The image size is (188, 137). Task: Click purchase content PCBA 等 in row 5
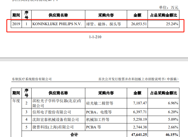(94, 127)
